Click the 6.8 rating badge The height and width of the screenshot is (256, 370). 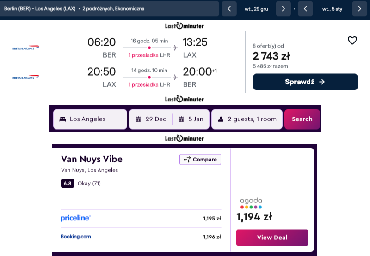click(x=68, y=183)
